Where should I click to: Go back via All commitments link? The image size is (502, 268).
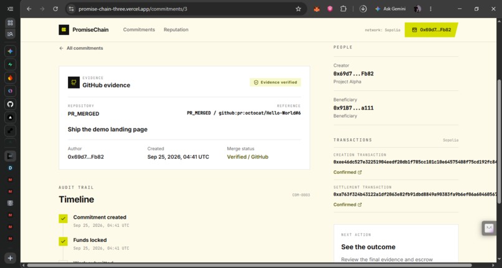[x=82, y=48]
